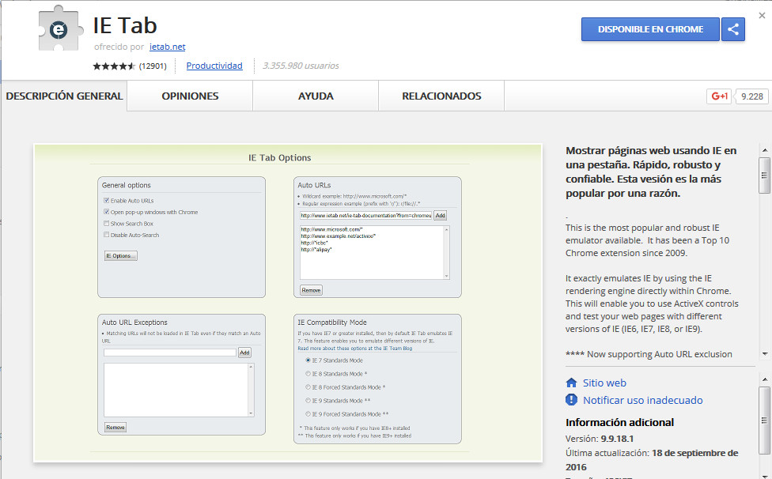772x479 pixels.
Task: Select IE 9 Standards Mode radio button
Action: 308,400
